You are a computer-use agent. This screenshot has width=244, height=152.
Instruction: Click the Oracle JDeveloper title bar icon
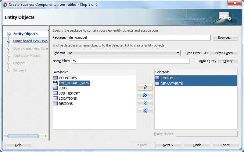(5, 5)
